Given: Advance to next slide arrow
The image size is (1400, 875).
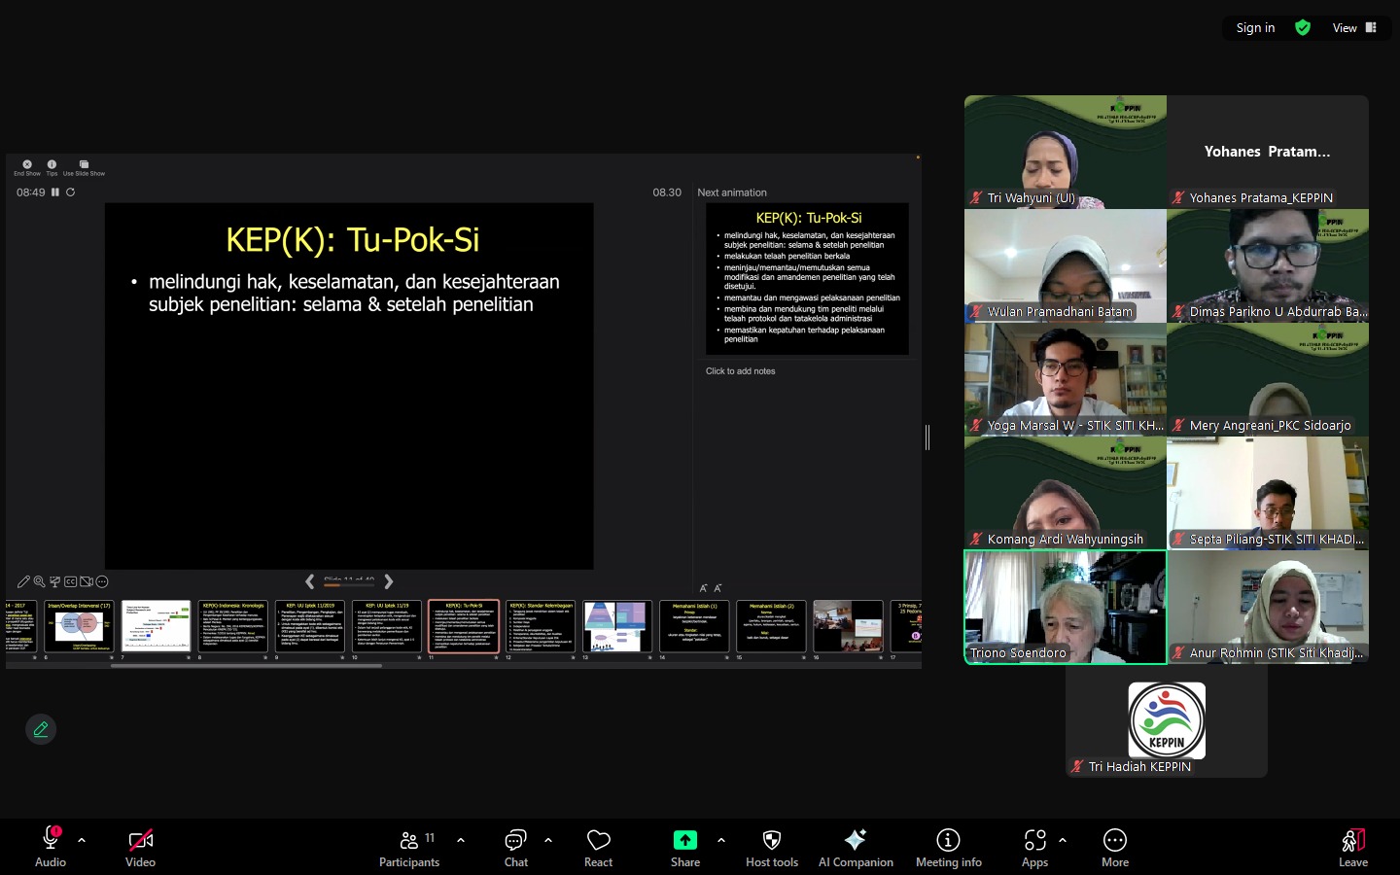Looking at the screenshot, I should 389,581.
